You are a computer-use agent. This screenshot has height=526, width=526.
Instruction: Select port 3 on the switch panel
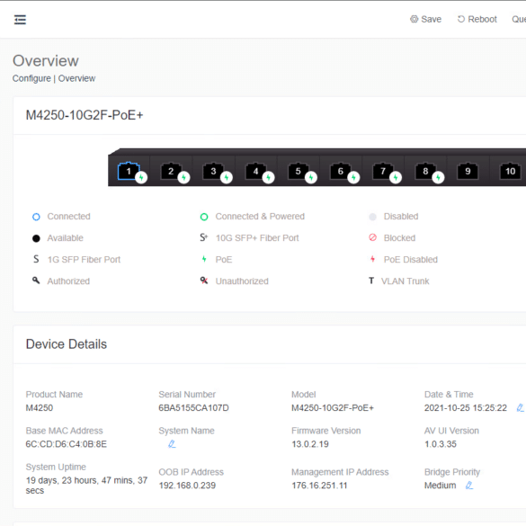coord(213,171)
